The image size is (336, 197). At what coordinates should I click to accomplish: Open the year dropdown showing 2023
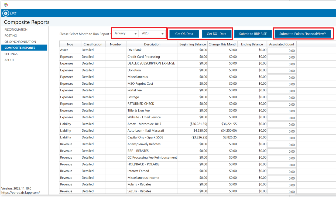tap(153, 34)
